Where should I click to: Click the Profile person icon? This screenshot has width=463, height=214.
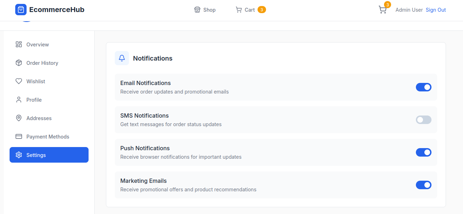(19, 100)
